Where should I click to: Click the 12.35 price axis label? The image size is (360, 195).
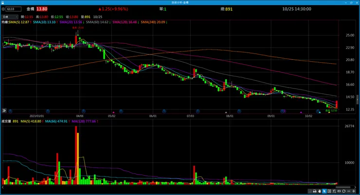click(x=350, y=110)
